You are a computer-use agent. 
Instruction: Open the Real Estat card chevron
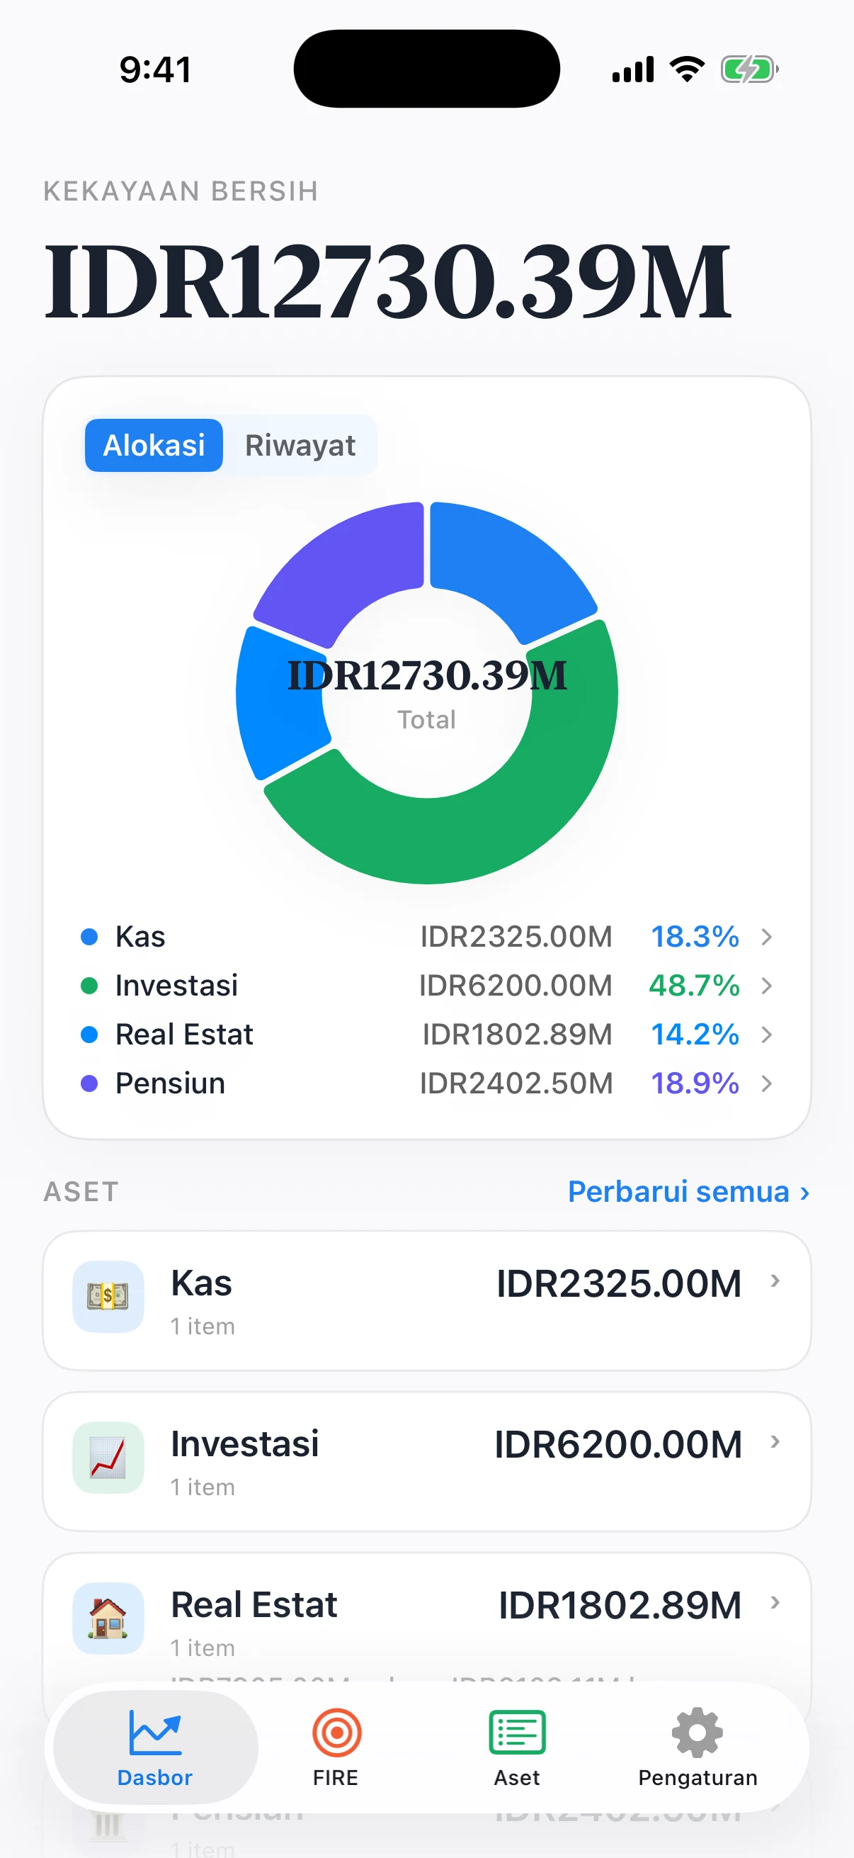pyautogui.click(x=775, y=1602)
